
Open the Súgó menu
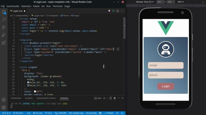(x=67, y=6)
